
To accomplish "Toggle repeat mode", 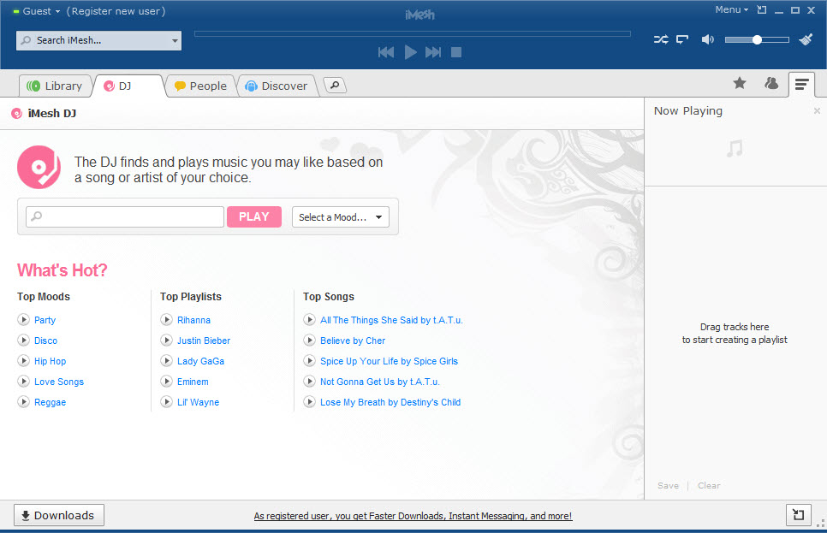I will (682, 39).
